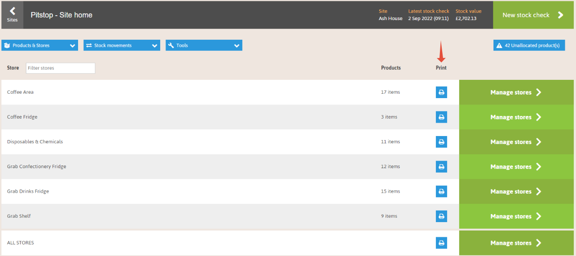Go back to Sites

coord(12,15)
